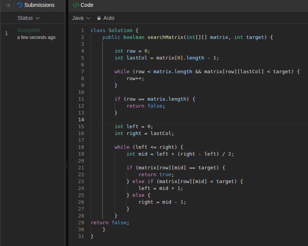
Task: Click the 'else if (matrix[row][mid] < target)' line
Action: pyautogui.click(x=185, y=181)
